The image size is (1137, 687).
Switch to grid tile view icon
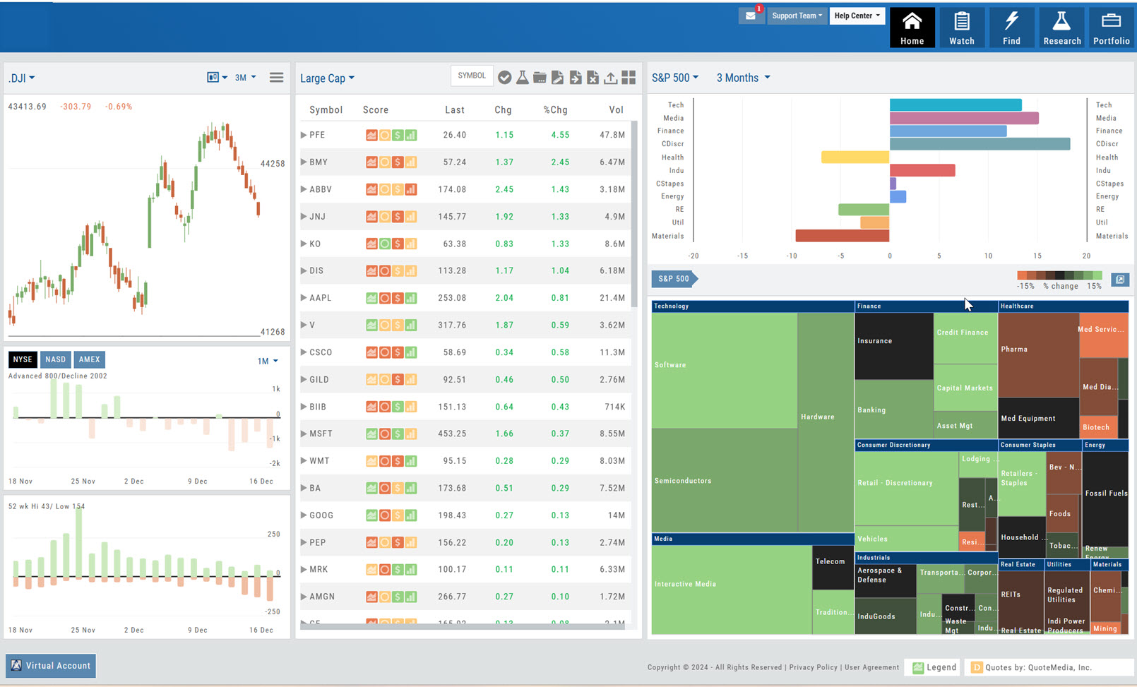coord(629,78)
